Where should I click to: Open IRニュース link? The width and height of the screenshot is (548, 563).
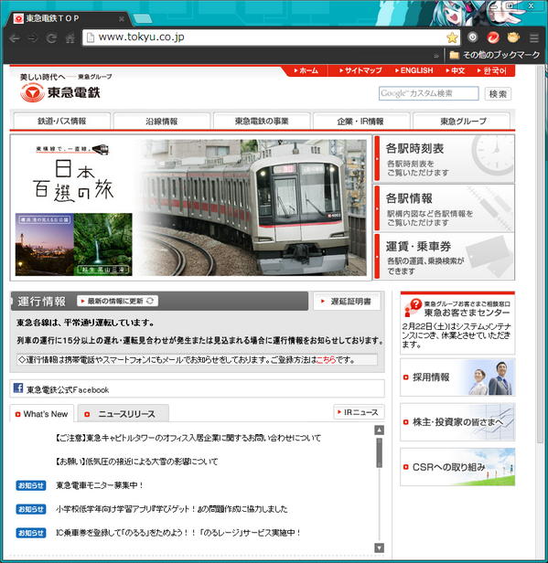359,412
